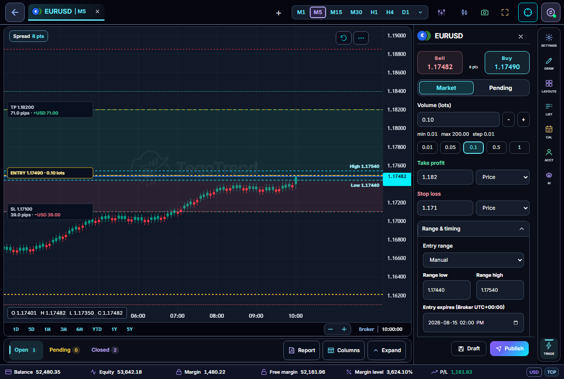This screenshot has height=379, width=564.
Task: Click the Volume lots input field
Action: pos(458,119)
